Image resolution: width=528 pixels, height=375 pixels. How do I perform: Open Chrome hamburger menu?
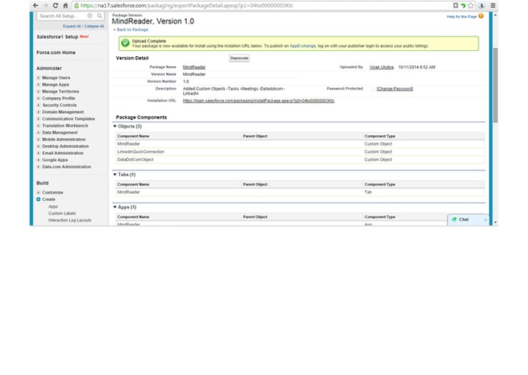pyautogui.click(x=493, y=5)
